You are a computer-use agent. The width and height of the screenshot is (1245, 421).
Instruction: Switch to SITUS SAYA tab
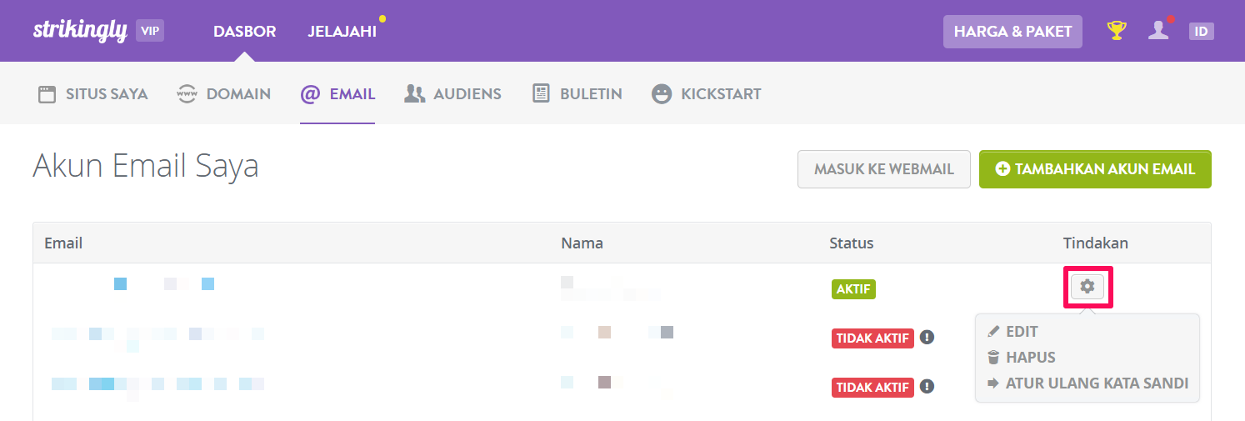tap(93, 93)
